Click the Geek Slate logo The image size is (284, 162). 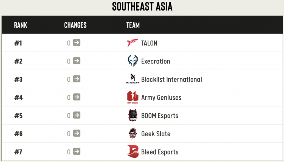point(133,134)
